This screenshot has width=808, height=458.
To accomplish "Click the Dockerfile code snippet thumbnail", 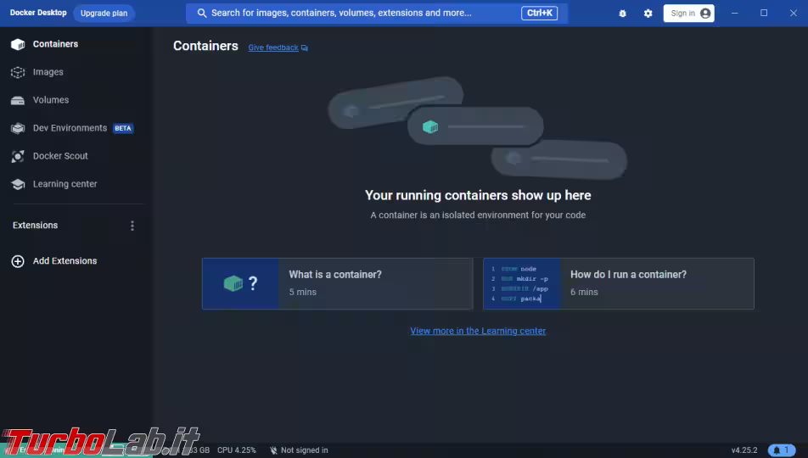I will (x=522, y=284).
